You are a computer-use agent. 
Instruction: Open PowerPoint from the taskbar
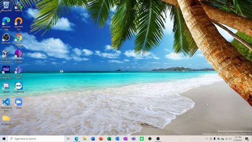(x=101, y=138)
